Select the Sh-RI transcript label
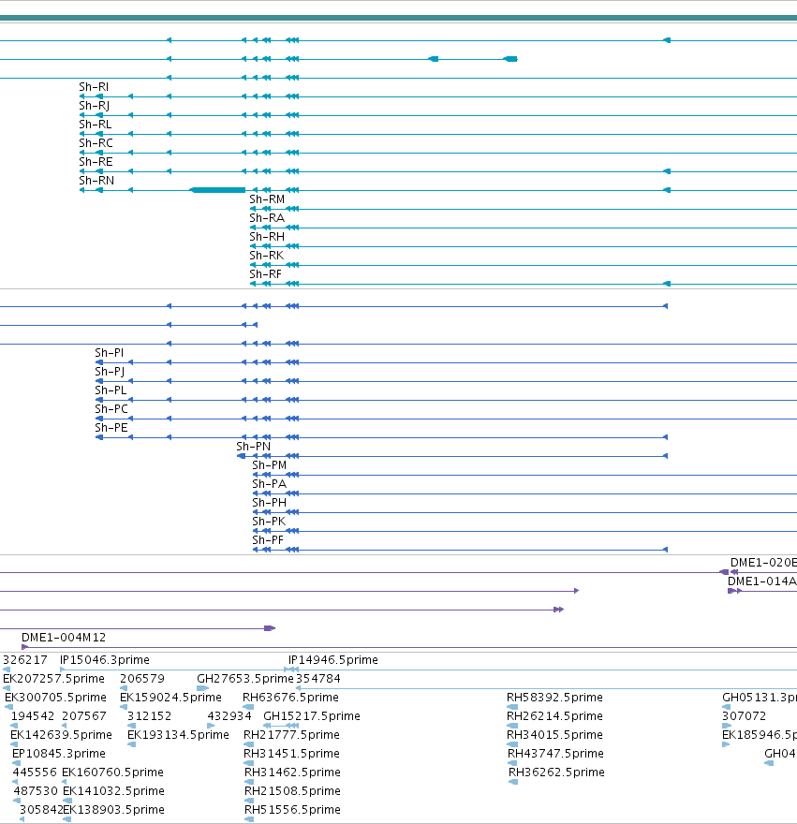This screenshot has height=824, width=797. point(94,87)
